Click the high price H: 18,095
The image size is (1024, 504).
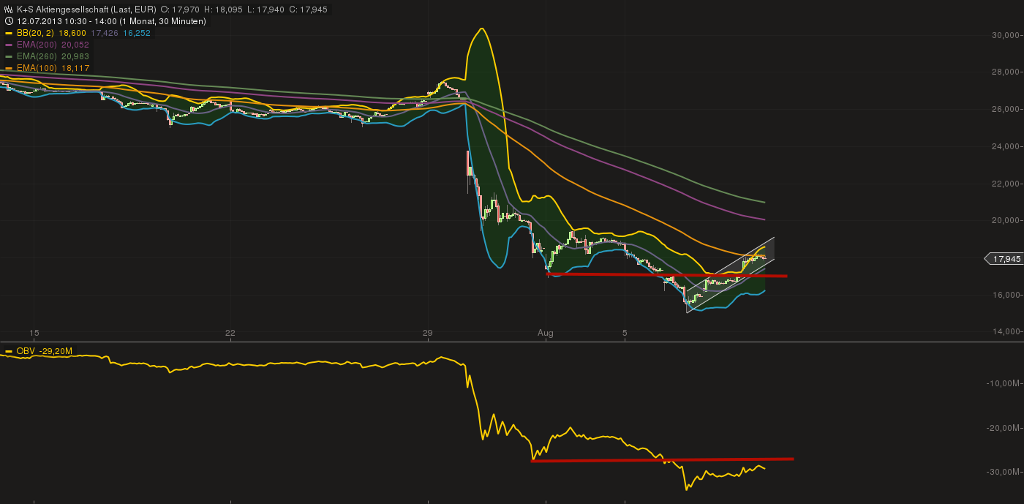point(223,10)
